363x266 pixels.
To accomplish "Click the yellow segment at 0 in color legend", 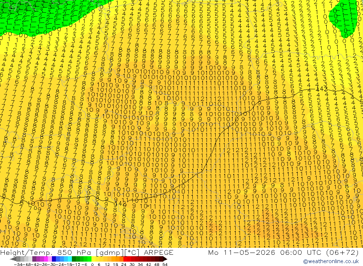I will click(x=94, y=259).
